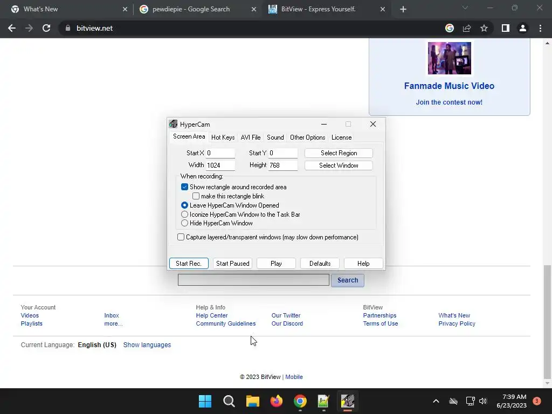
Task: Minimize the HyperCam window
Action: [324, 124]
